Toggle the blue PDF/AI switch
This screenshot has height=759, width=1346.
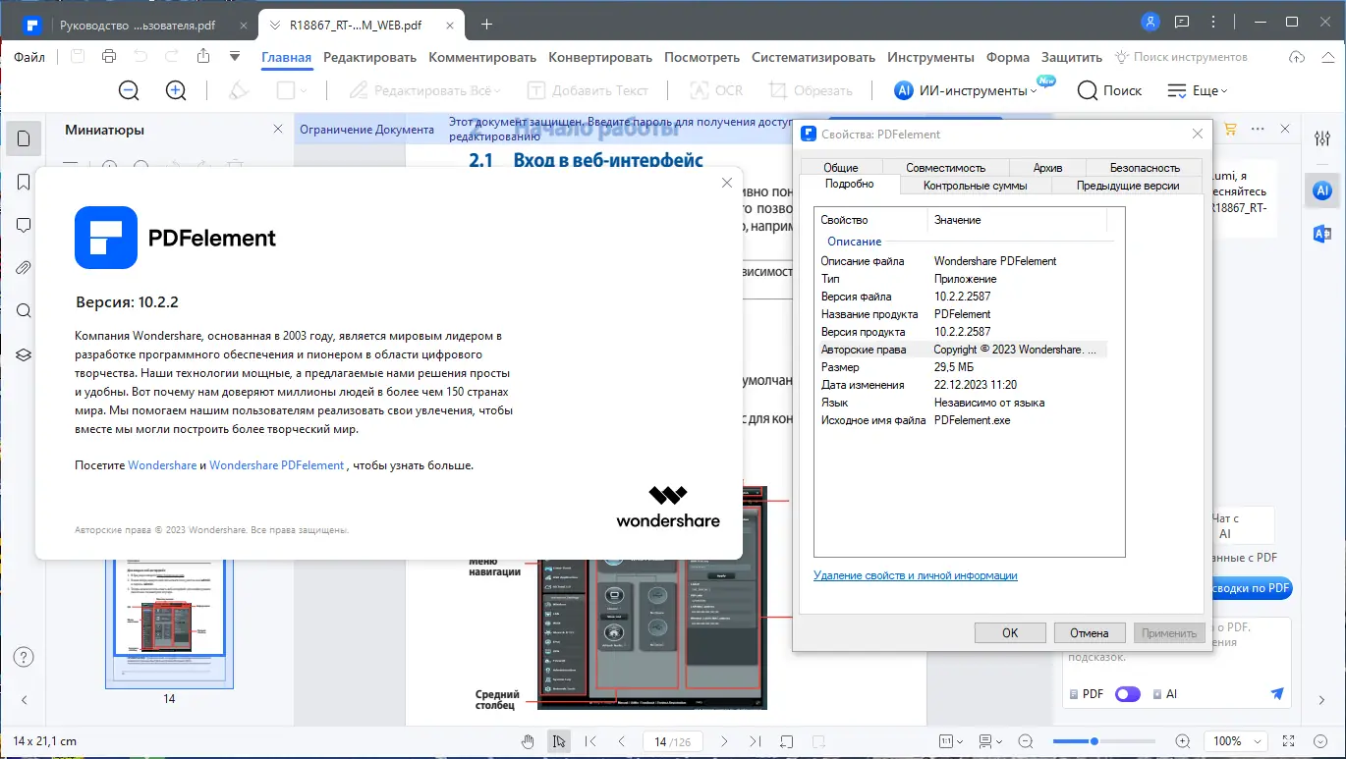click(x=1127, y=693)
